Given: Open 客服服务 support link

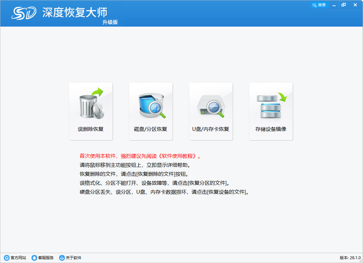Looking at the screenshot, I should tap(43, 258).
